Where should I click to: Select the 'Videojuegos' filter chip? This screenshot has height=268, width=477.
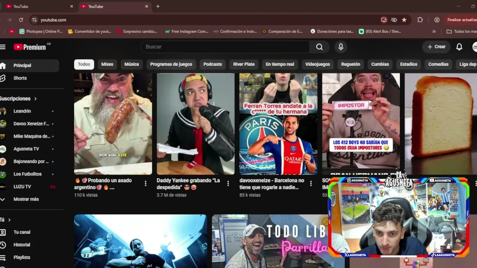click(x=318, y=64)
